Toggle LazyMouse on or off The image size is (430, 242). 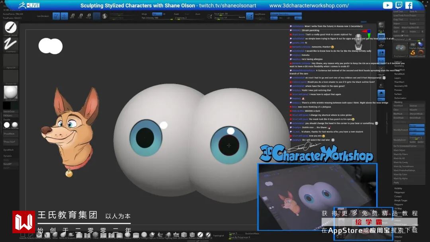(260, 14)
